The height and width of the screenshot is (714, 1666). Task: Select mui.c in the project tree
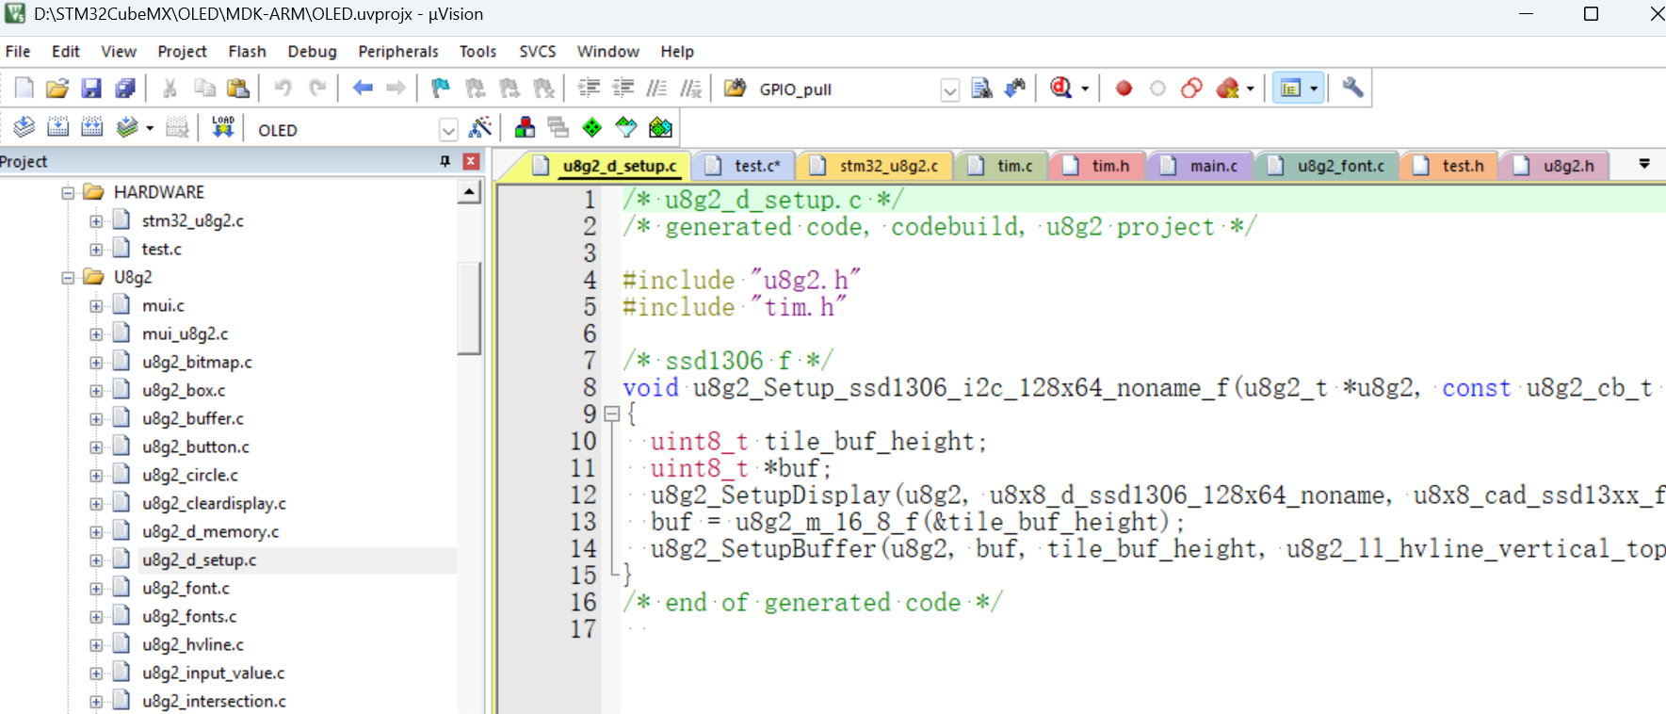[x=163, y=306]
